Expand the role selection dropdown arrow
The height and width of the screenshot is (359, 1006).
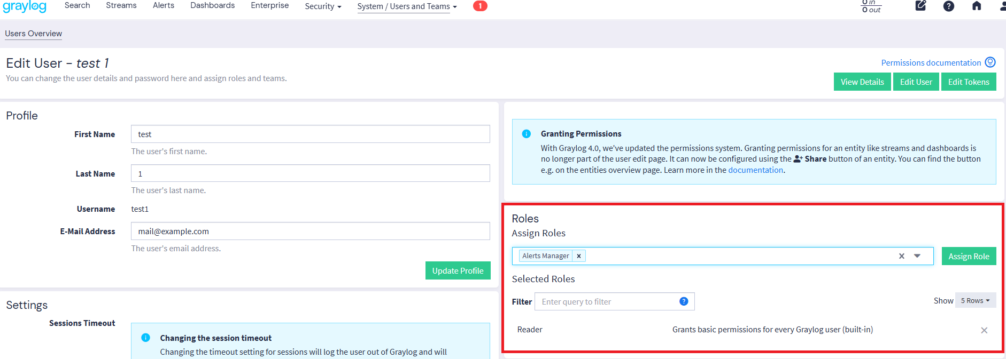[917, 256]
